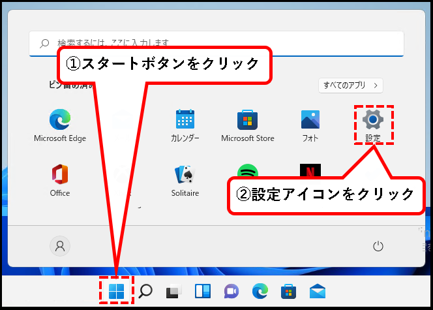Open the Widgets taskbar icon
The width and height of the screenshot is (433, 310).
tap(203, 291)
